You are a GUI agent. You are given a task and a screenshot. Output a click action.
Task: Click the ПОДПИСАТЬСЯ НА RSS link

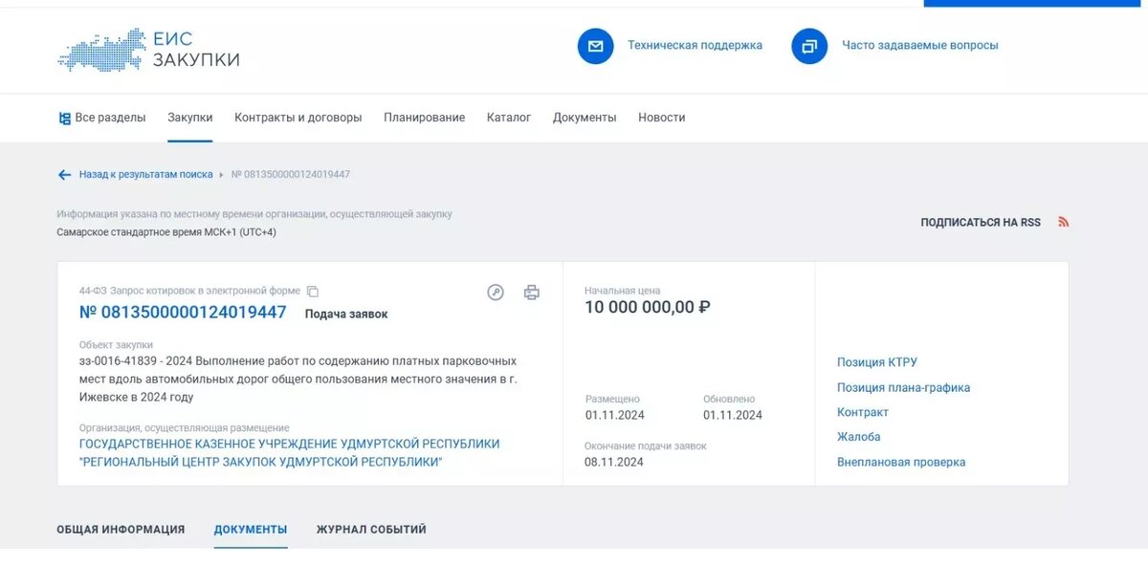980,221
